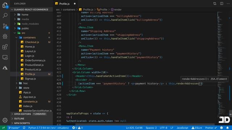
Task: Expand the Open Editors section
Action: point(22,114)
